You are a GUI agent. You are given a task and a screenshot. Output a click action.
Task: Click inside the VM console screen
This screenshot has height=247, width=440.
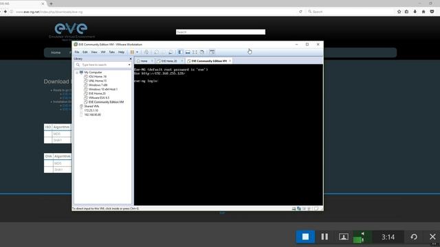click(x=228, y=134)
